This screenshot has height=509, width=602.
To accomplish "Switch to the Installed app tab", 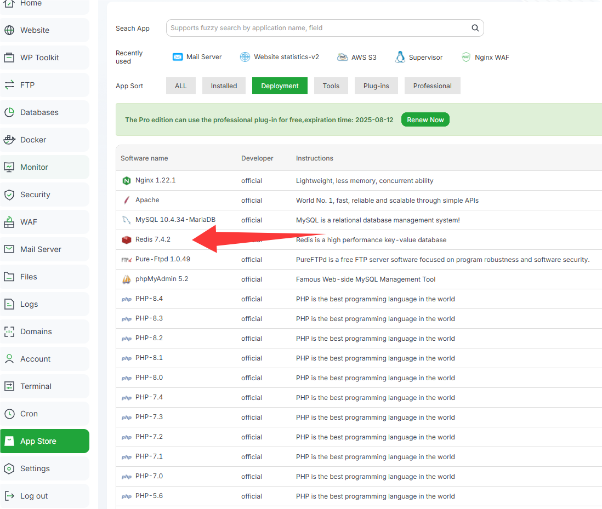I will (224, 86).
